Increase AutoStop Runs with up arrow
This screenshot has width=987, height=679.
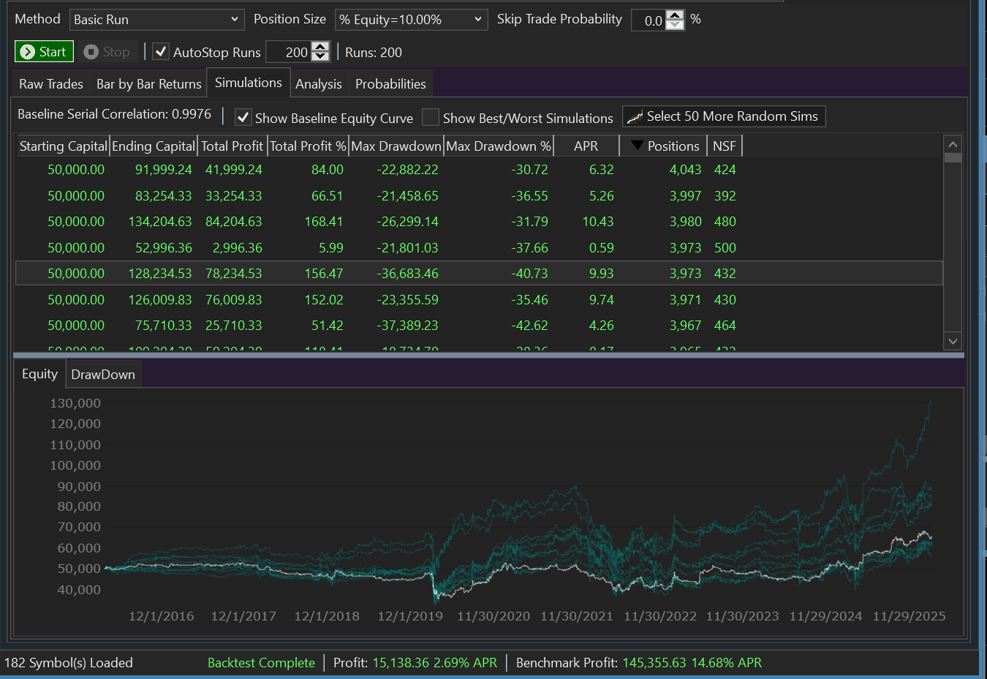click(320, 47)
